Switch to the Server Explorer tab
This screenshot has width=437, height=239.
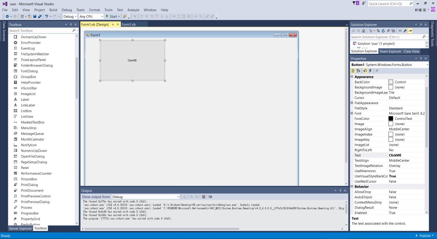coord(20,228)
